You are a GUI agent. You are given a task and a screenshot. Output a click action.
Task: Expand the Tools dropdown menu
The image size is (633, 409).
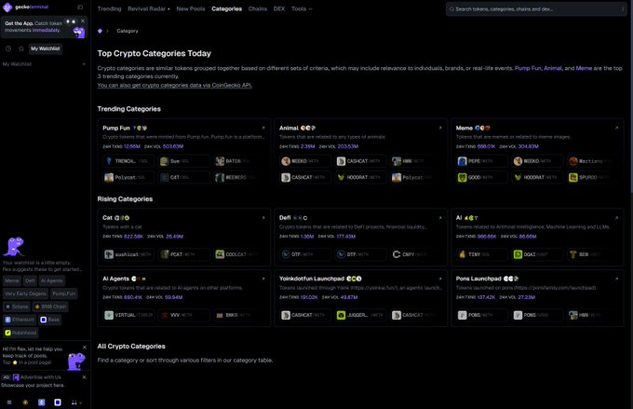click(x=302, y=8)
